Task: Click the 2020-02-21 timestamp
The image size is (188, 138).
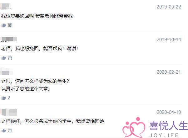Action: point(169,72)
